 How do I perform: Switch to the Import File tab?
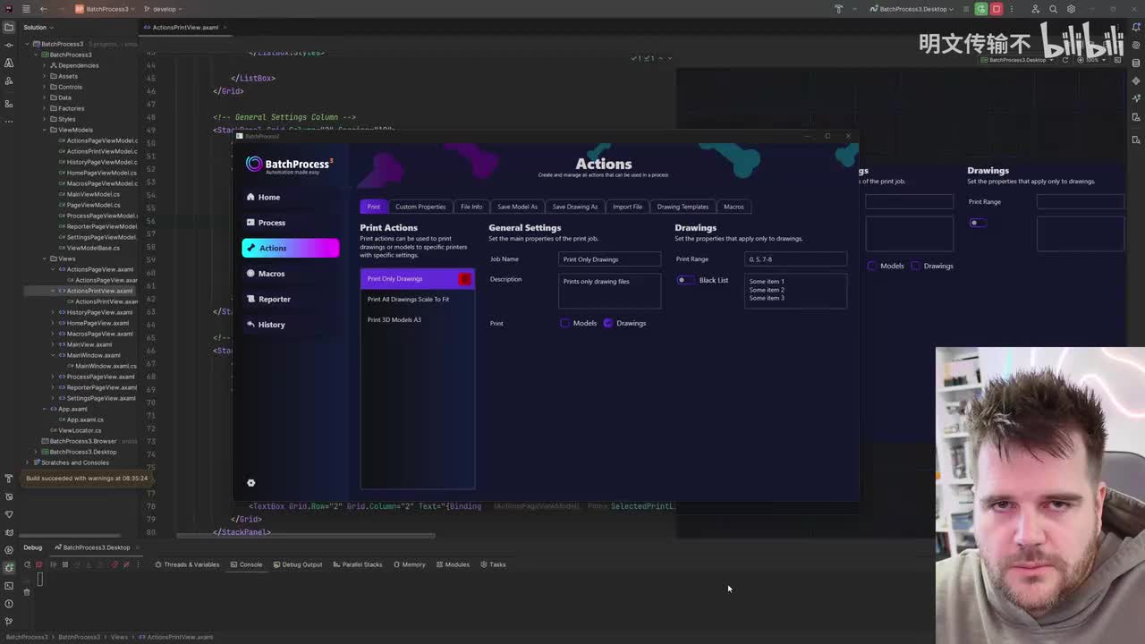coord(627,207)
